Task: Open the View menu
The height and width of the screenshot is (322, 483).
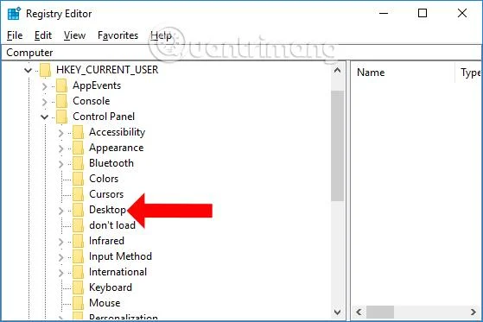Action: 74,35
